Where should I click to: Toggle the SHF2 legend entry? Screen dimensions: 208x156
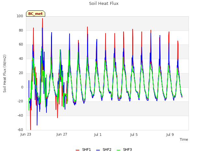104,149
